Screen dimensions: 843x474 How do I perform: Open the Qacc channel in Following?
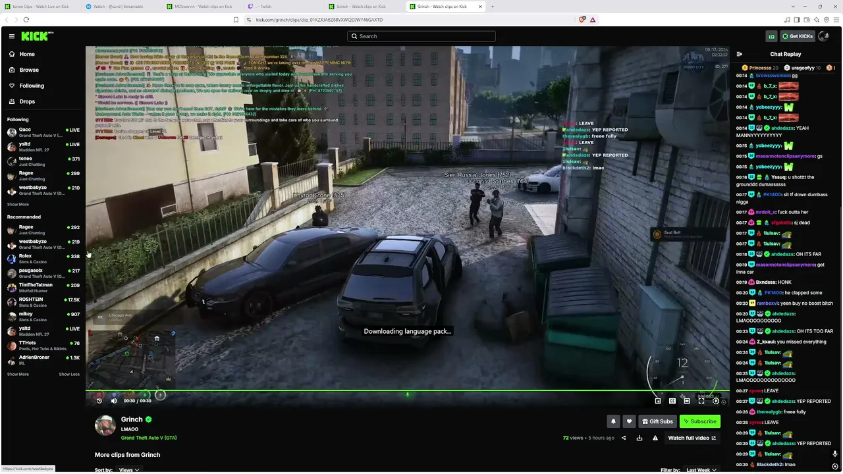coord(43,132)
